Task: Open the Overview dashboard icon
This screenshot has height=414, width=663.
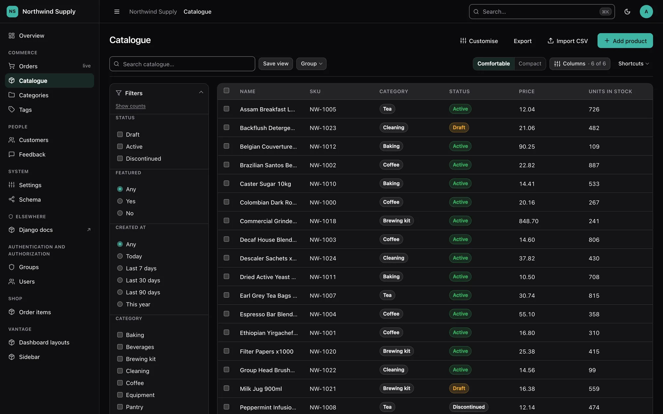Action: point(12,35)
